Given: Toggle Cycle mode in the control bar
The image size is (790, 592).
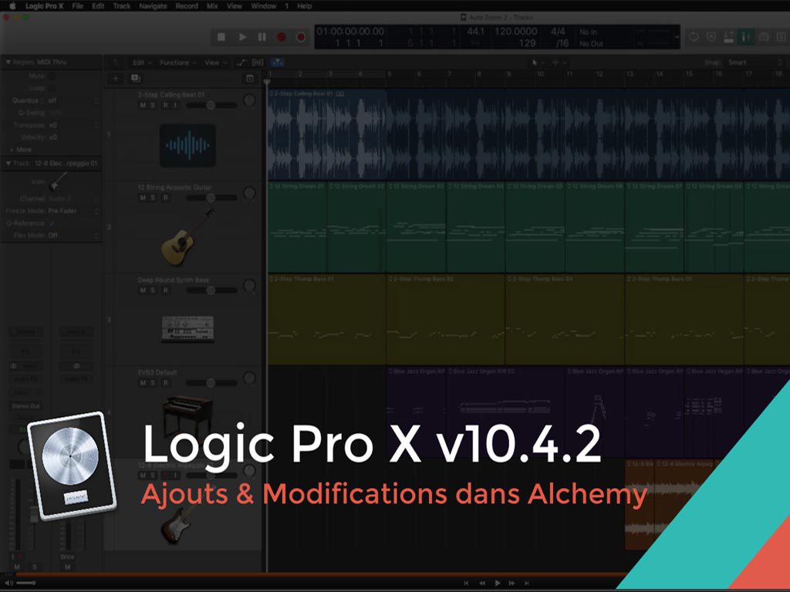Looking at the screenshot, I should [694, 37].
